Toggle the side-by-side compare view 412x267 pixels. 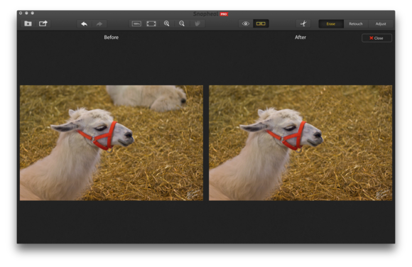coord(261,23)
